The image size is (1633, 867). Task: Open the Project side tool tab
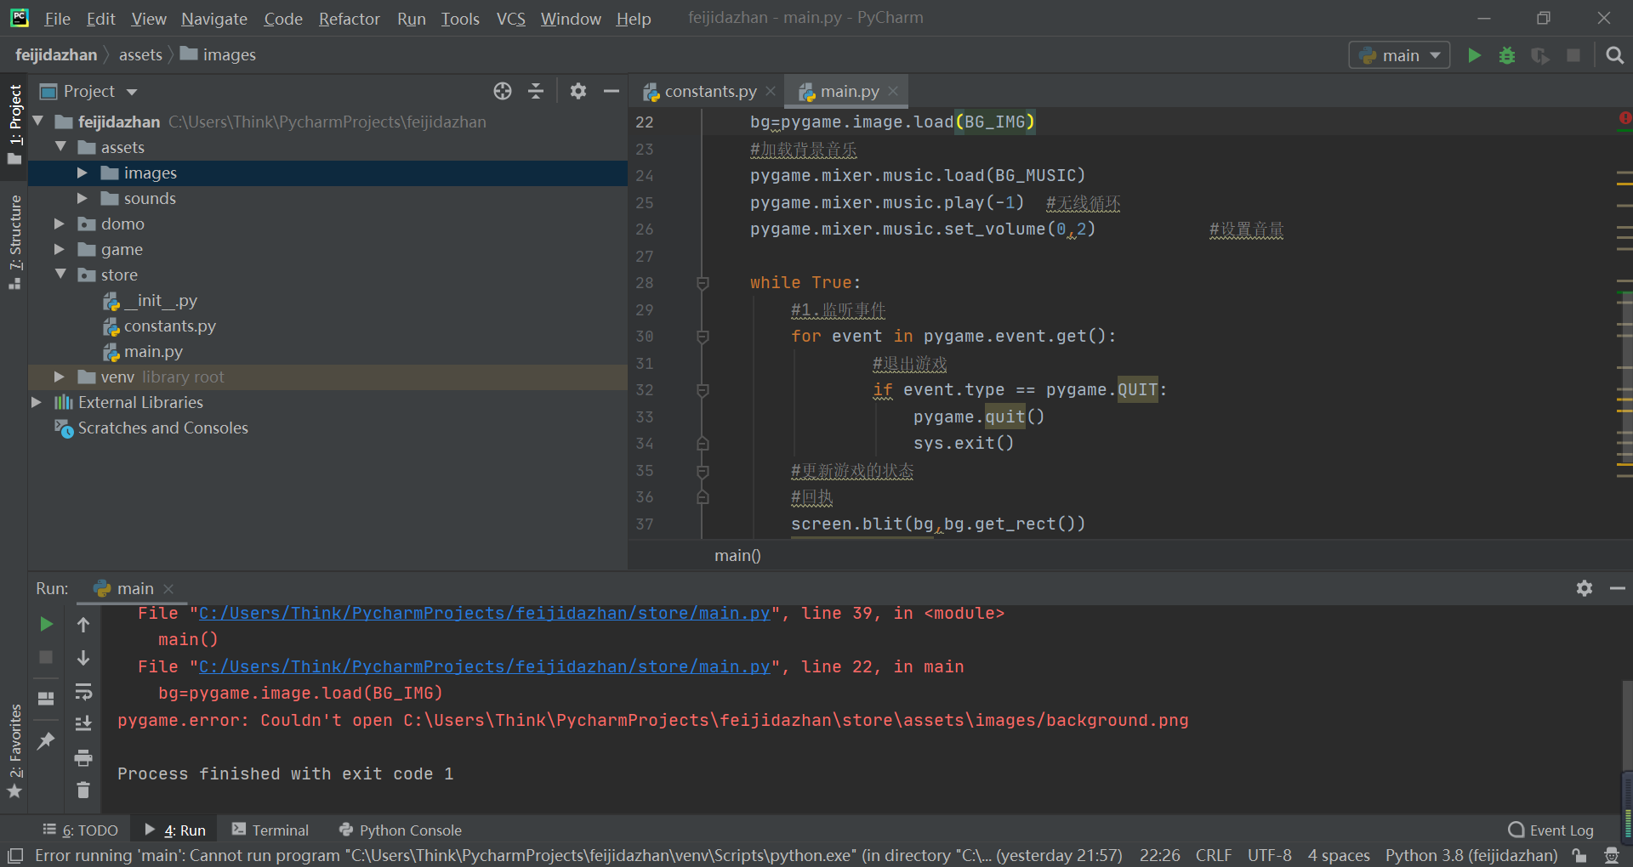coord(14,125)
